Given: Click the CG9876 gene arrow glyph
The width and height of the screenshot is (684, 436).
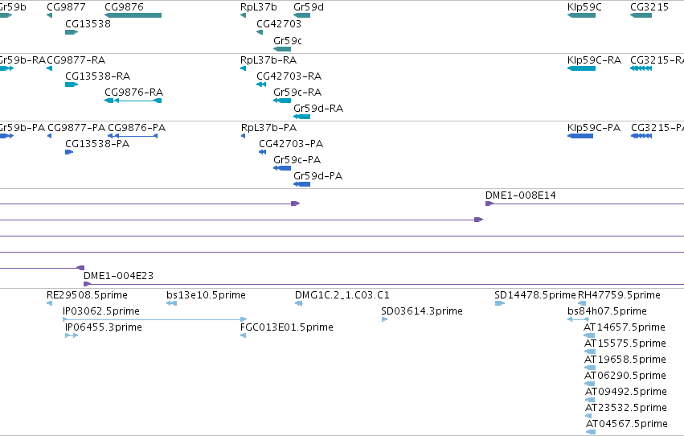Looking at the screenshot, I should pos(133,15).
